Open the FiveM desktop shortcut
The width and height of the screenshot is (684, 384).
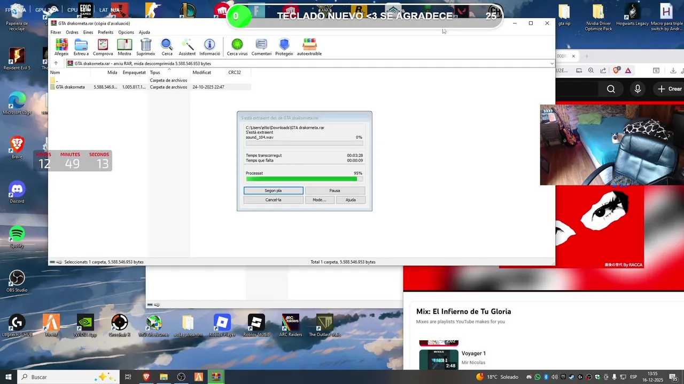[x=51, y=325]
